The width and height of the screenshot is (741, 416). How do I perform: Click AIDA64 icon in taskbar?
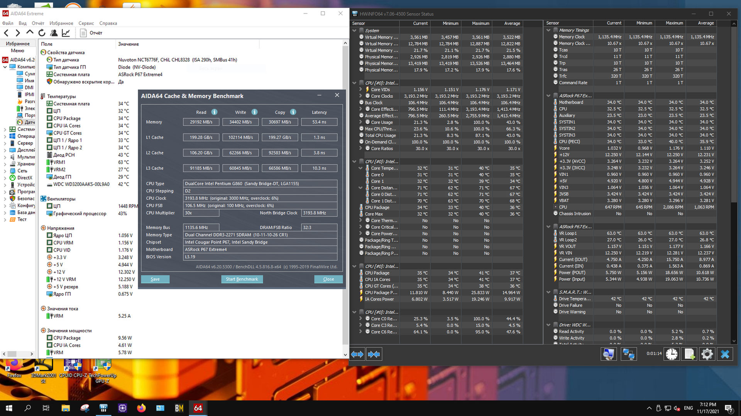[198, 408]
